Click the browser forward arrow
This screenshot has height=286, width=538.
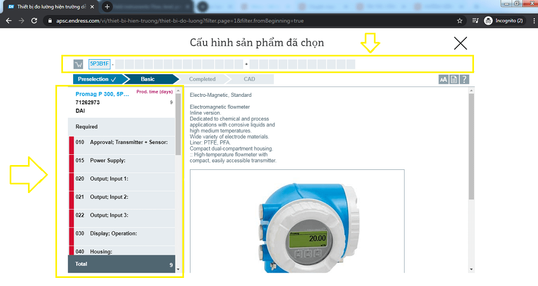pos(22,21)
